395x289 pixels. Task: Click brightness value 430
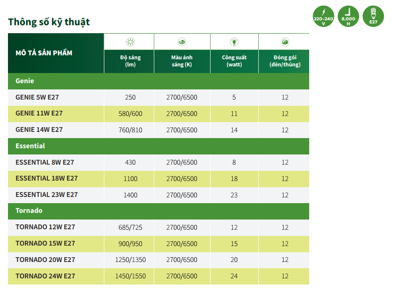tap(130, 162)
